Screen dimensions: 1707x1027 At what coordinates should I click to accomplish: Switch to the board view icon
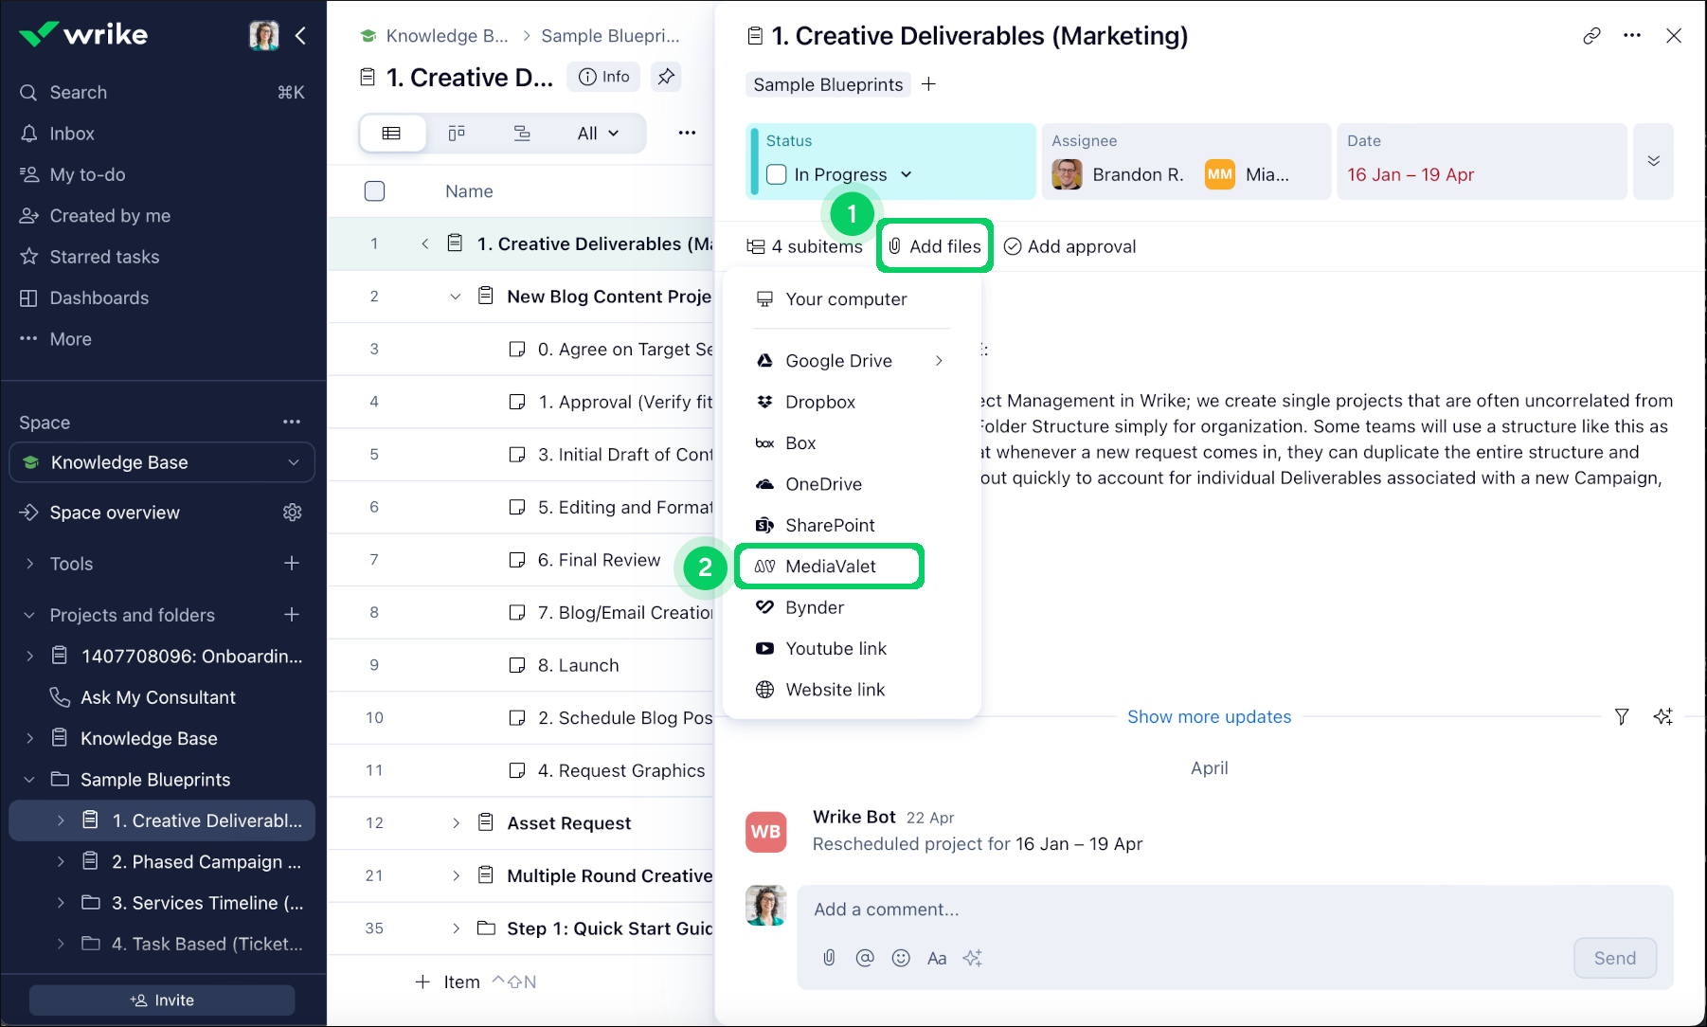(457, 134)
